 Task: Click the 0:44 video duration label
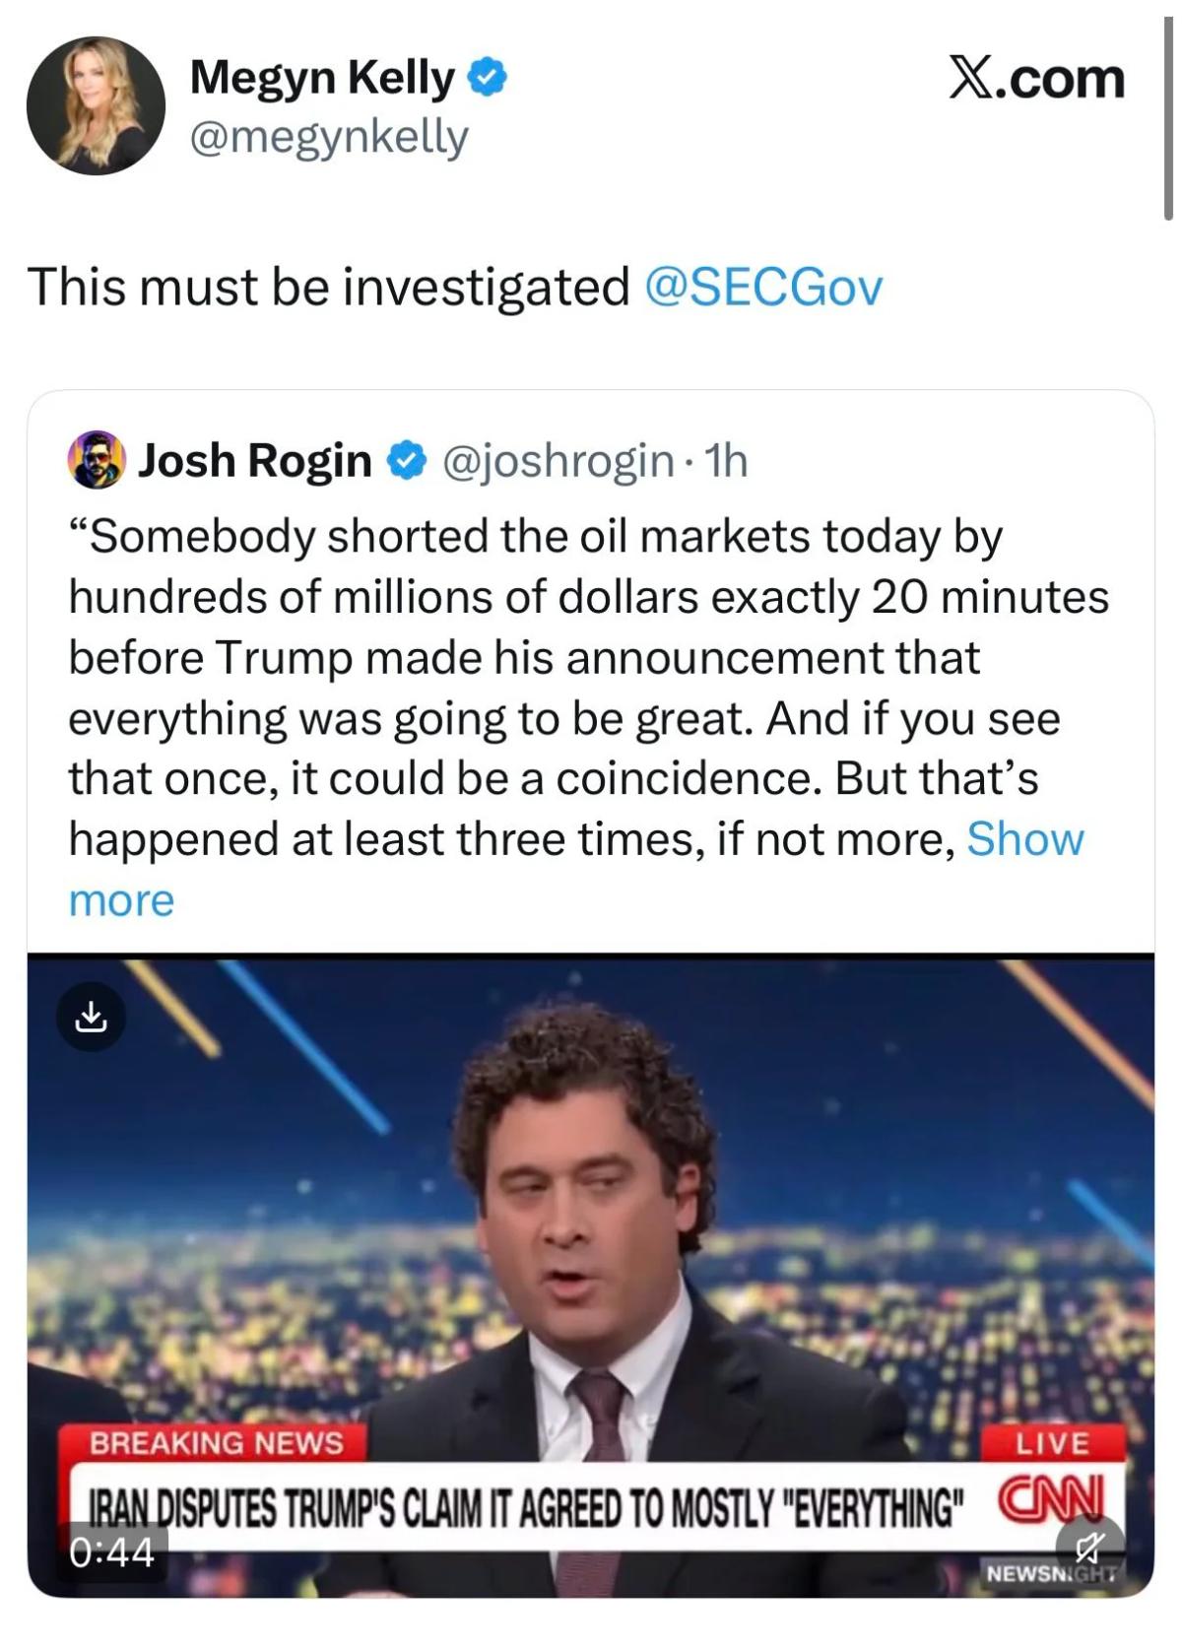(111, 1552)
